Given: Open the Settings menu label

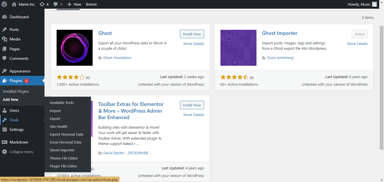Looking at the screenshot, I should coord(17,129).
